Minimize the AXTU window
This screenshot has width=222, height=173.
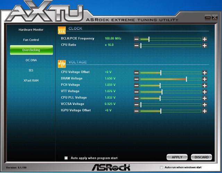[x=207, y=18]
